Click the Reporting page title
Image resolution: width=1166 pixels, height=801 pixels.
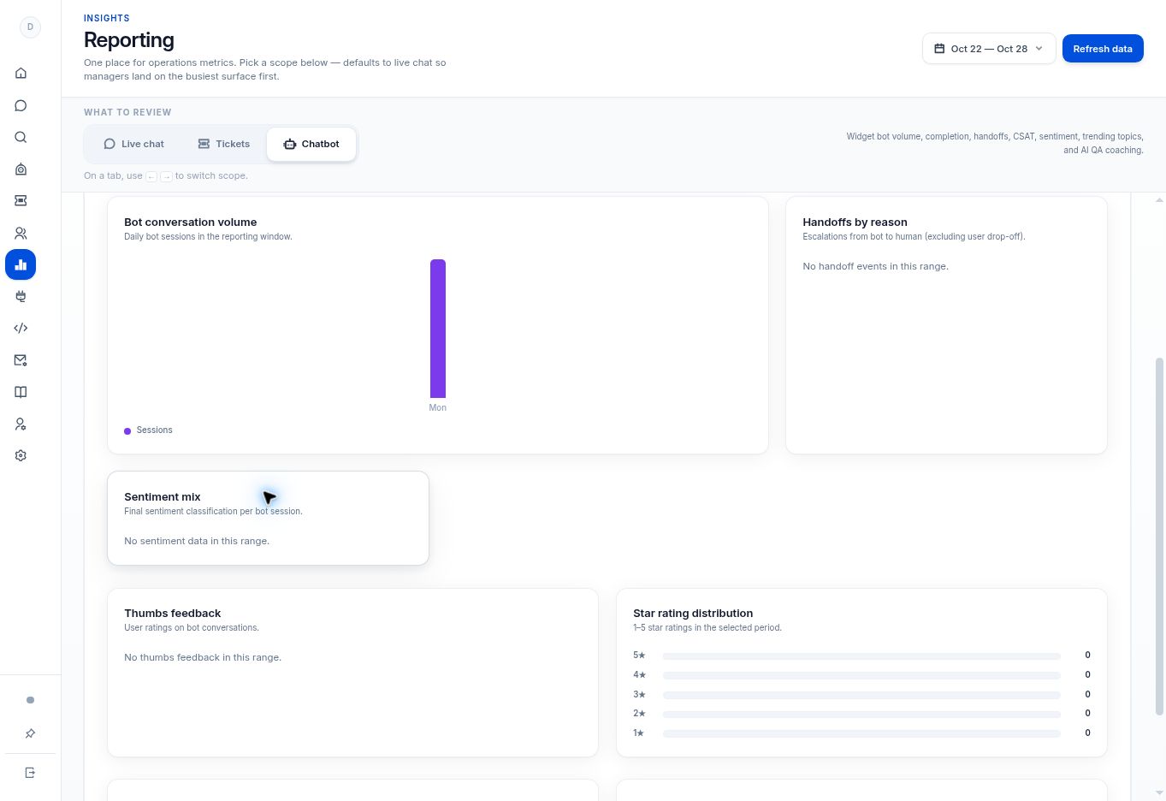(129, 40)
